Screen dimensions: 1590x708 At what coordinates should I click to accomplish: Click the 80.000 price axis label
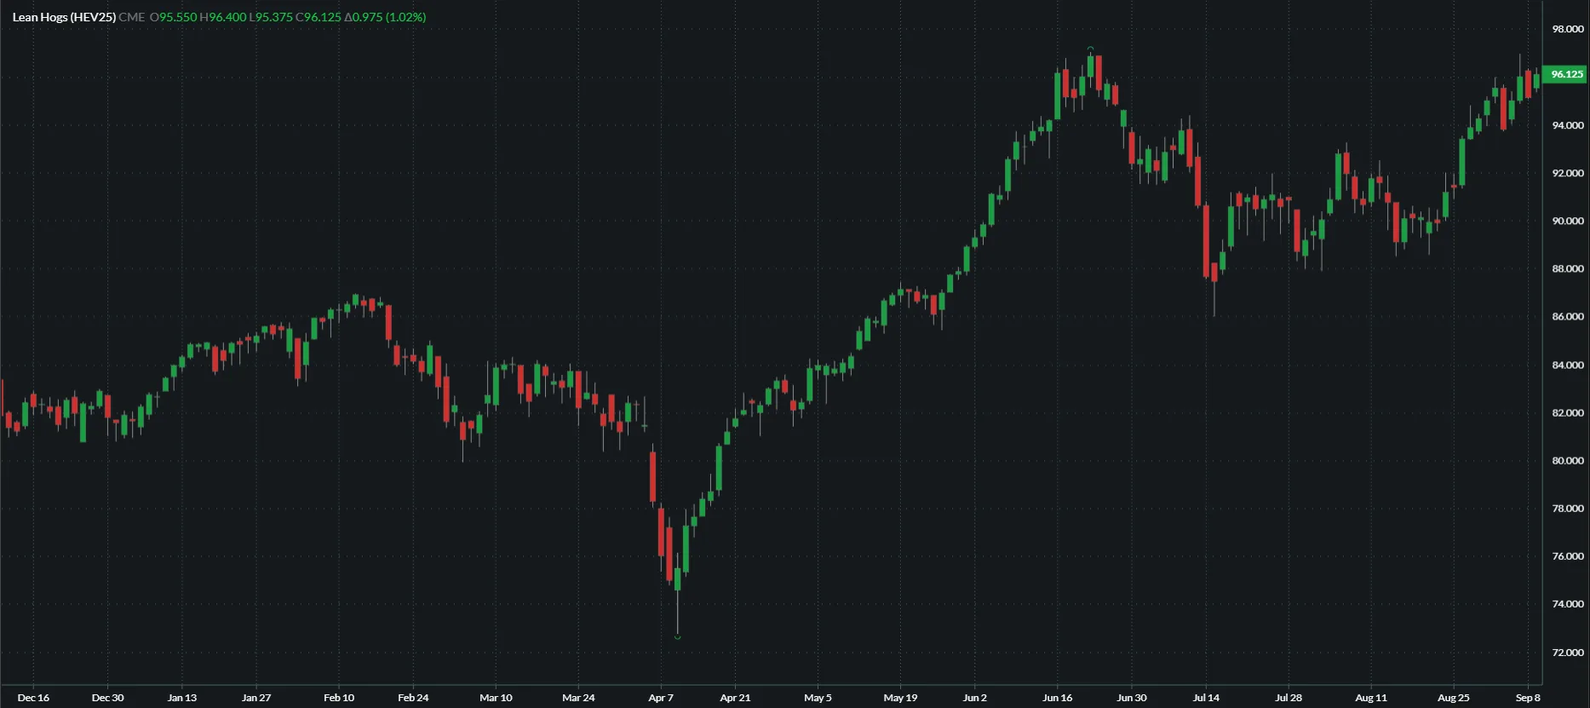[x=1567, y=461]
